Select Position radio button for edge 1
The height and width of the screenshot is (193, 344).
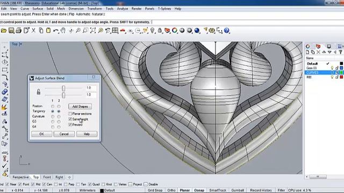[53, 106]
